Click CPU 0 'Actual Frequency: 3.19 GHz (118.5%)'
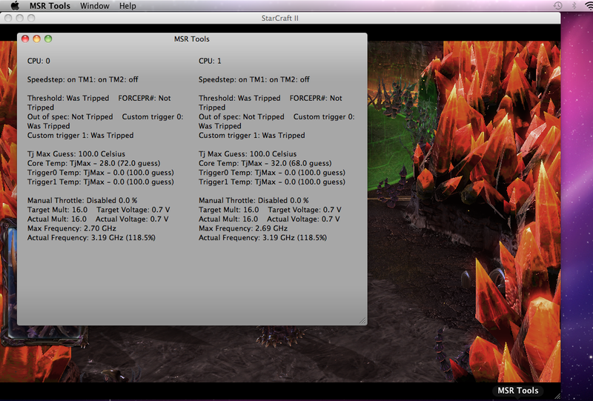593x401 pixels. [91, 238]
